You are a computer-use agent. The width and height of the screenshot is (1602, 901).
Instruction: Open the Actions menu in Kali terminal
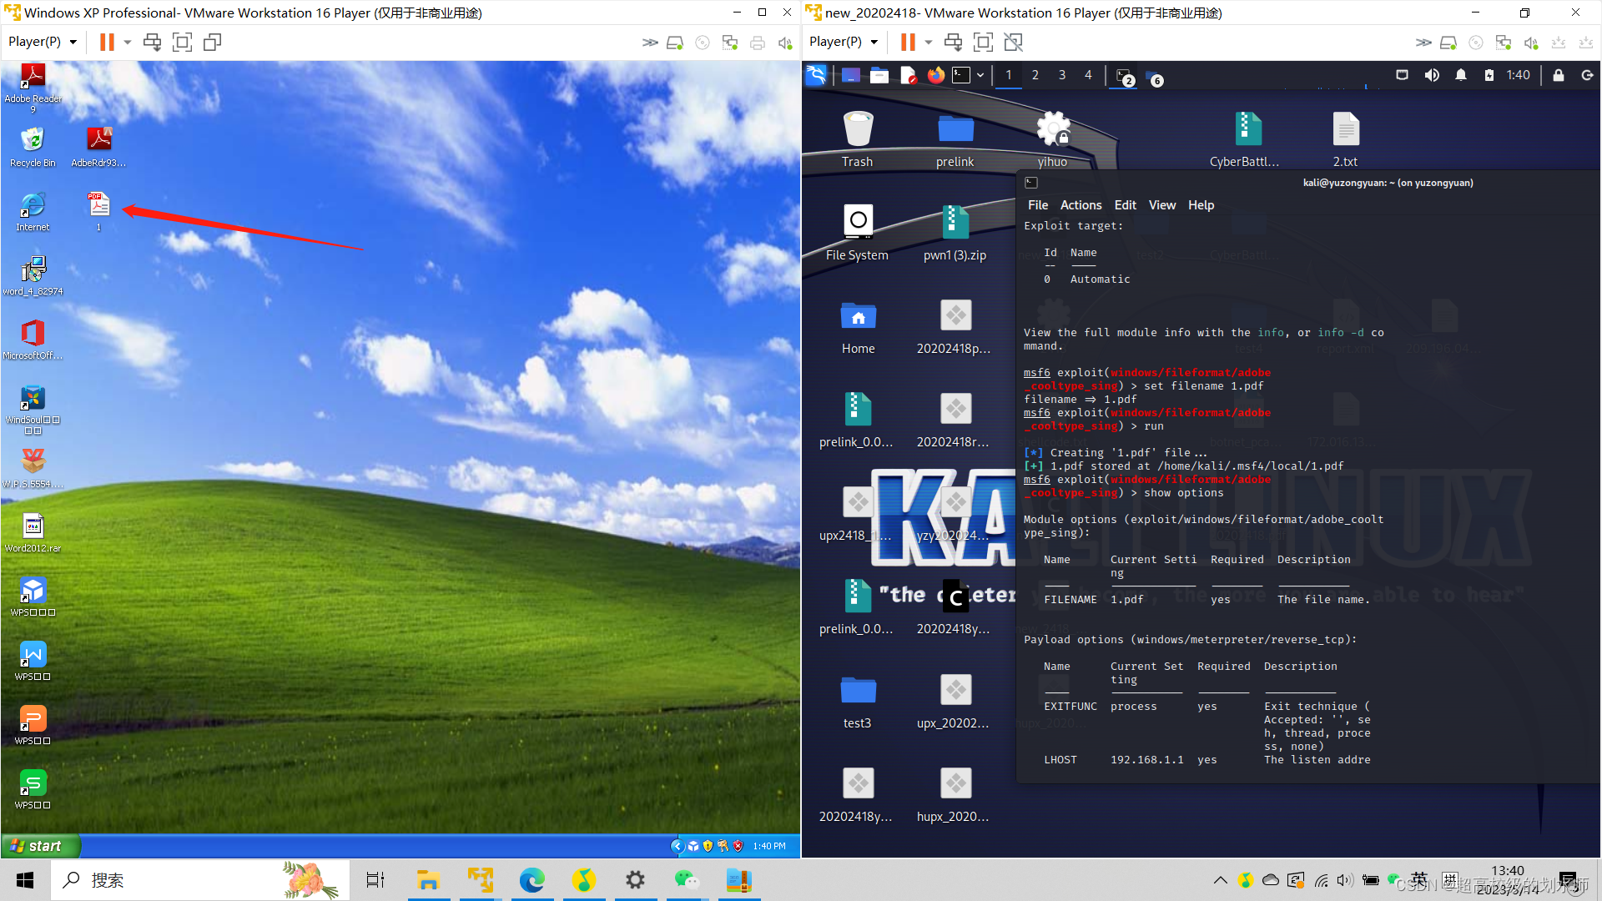click(1081, 205)
